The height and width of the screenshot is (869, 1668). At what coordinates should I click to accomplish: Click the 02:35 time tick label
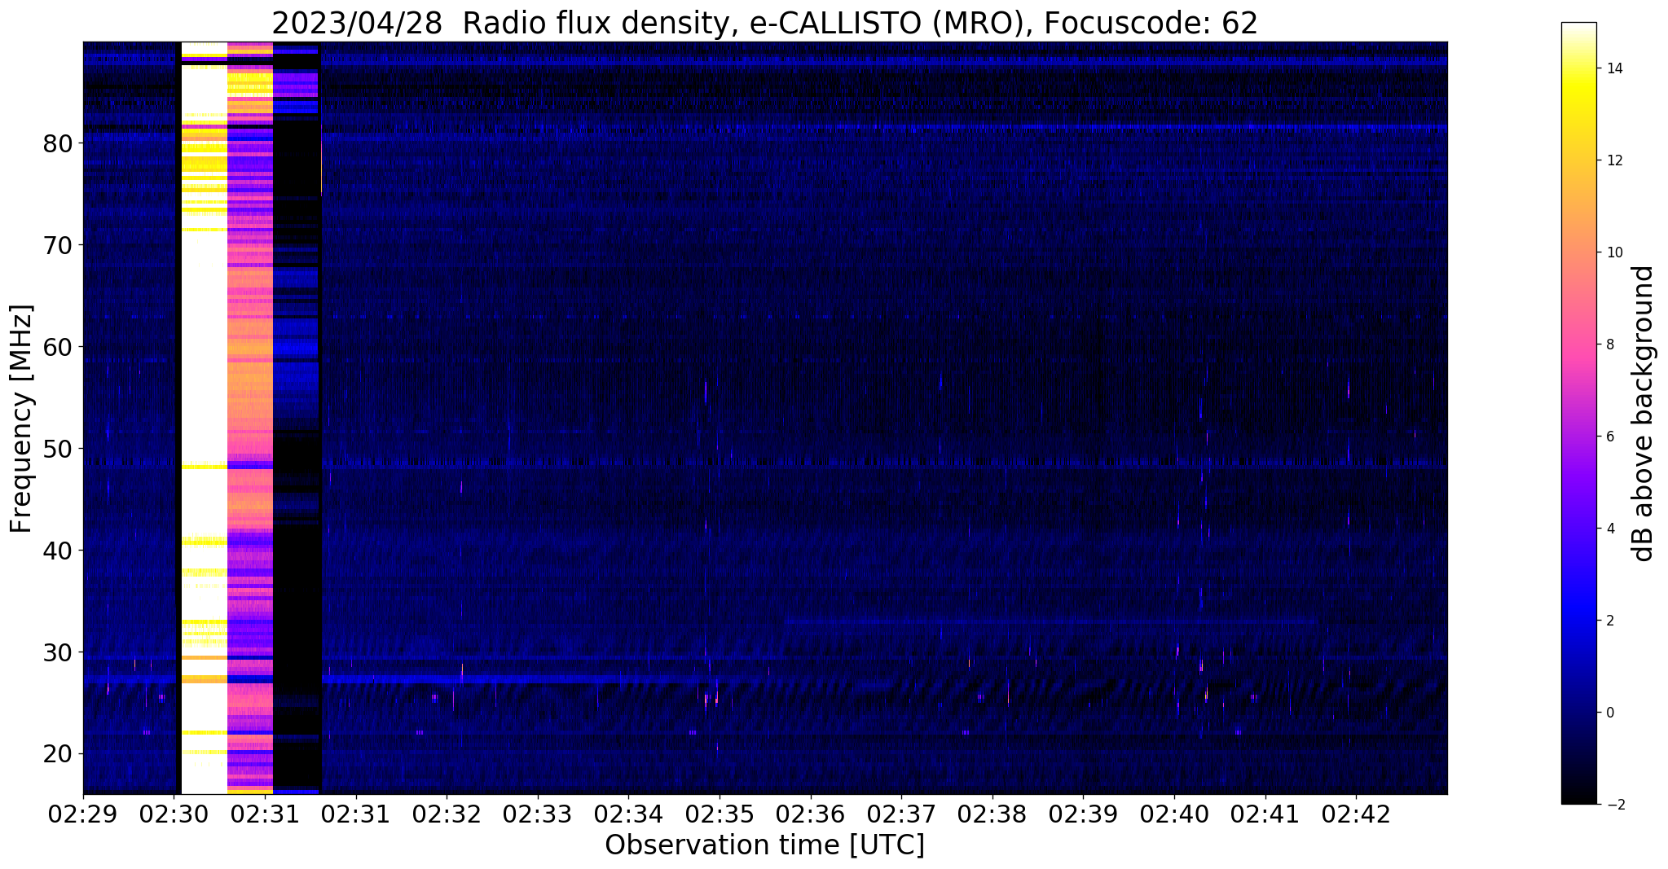[720, 815]
